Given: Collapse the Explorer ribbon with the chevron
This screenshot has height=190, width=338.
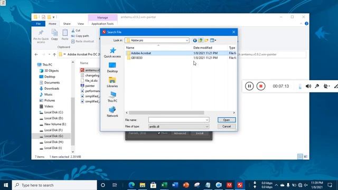Looking at the screenshot, I should (x=301, y=24).
